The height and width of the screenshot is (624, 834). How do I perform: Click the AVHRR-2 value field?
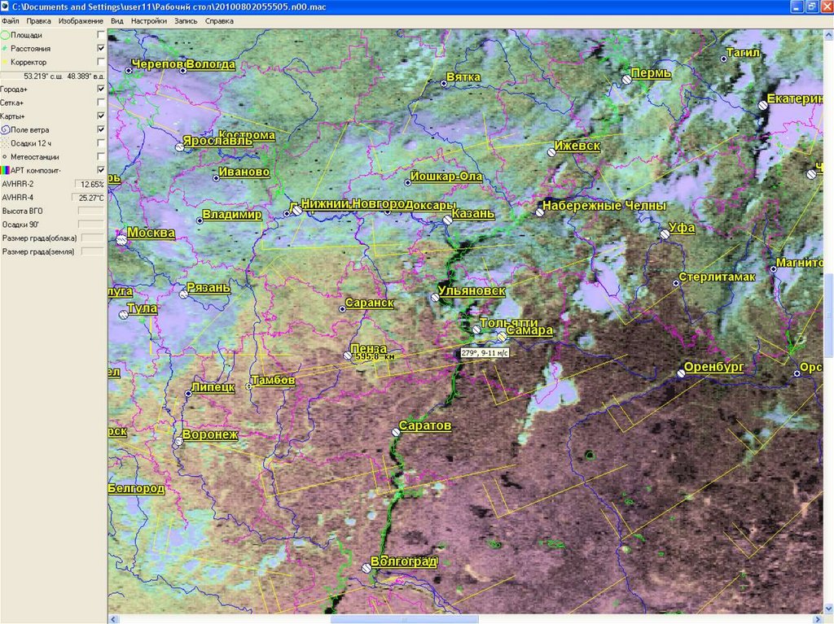[x=90, y=185]
